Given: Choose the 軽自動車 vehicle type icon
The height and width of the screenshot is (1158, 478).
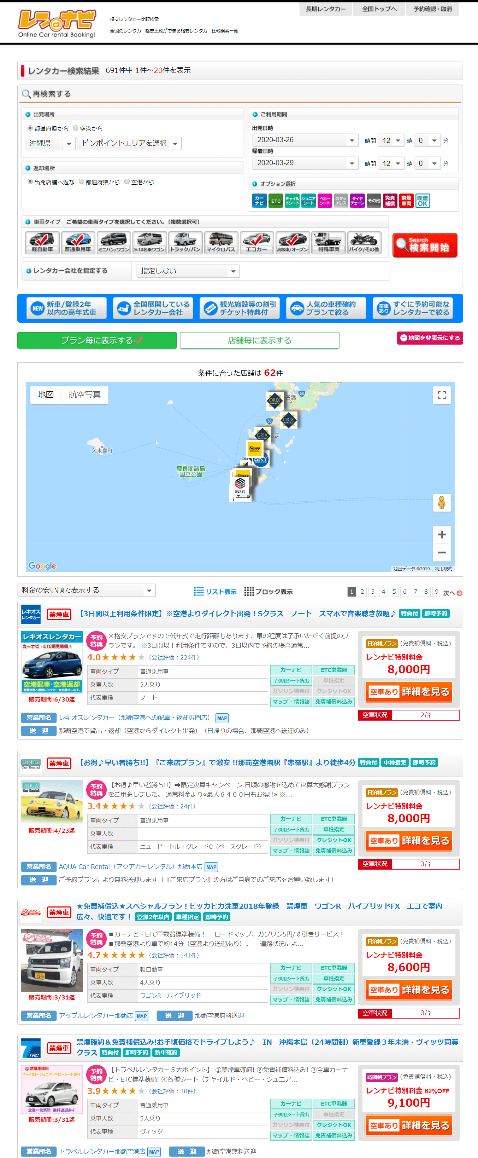Looking at the screenshot, I should 42,243.
